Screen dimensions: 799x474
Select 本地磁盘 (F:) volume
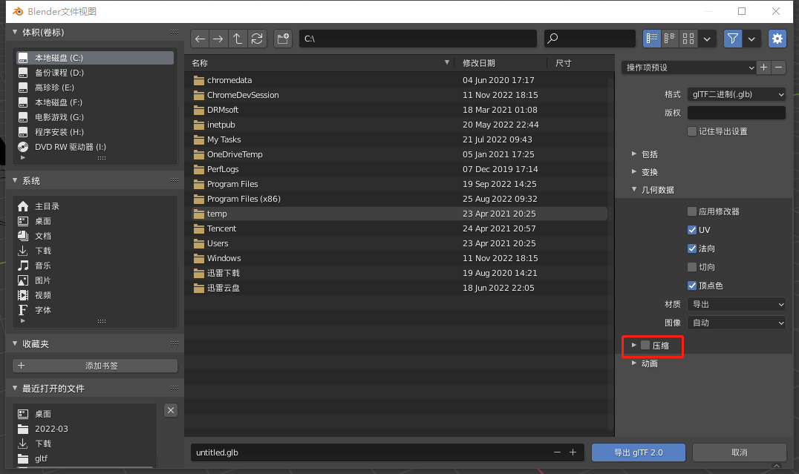(x=59, y=102)
